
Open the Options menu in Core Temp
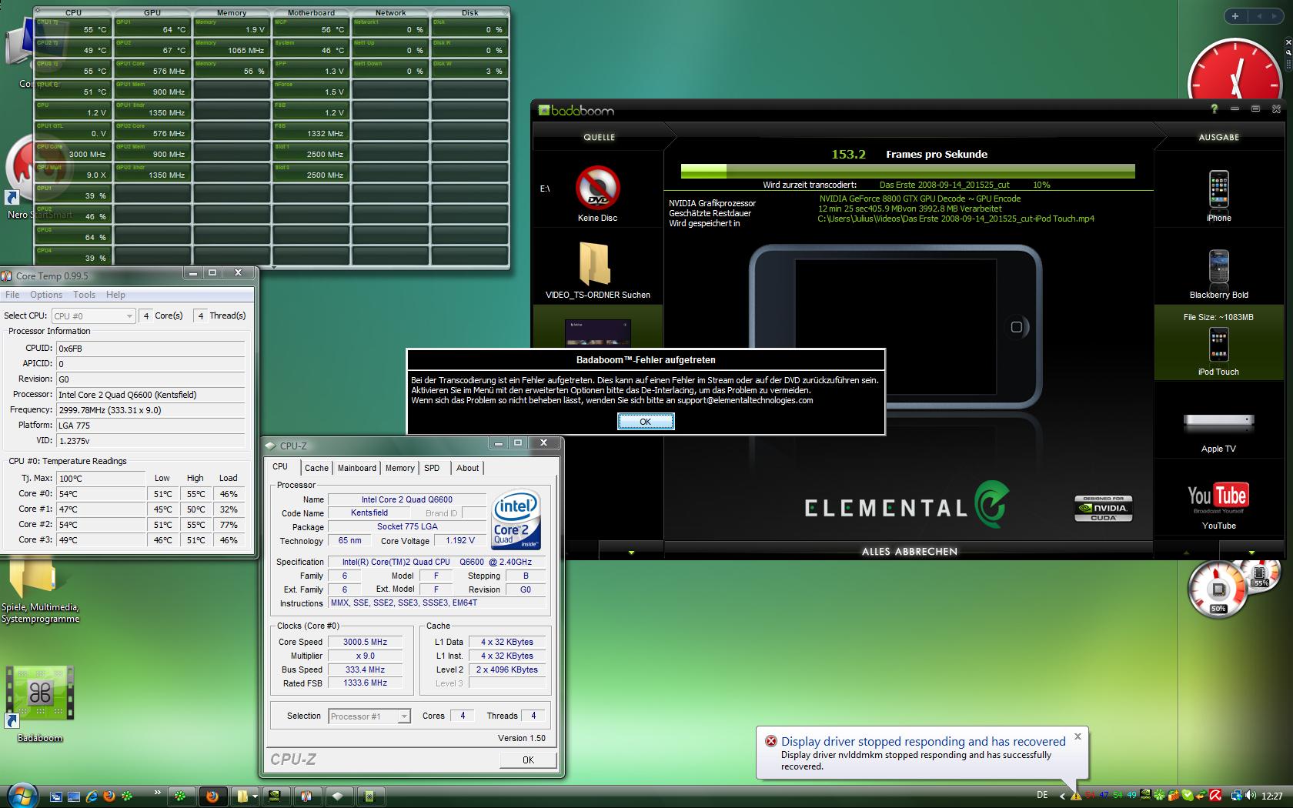coord(46,295)
